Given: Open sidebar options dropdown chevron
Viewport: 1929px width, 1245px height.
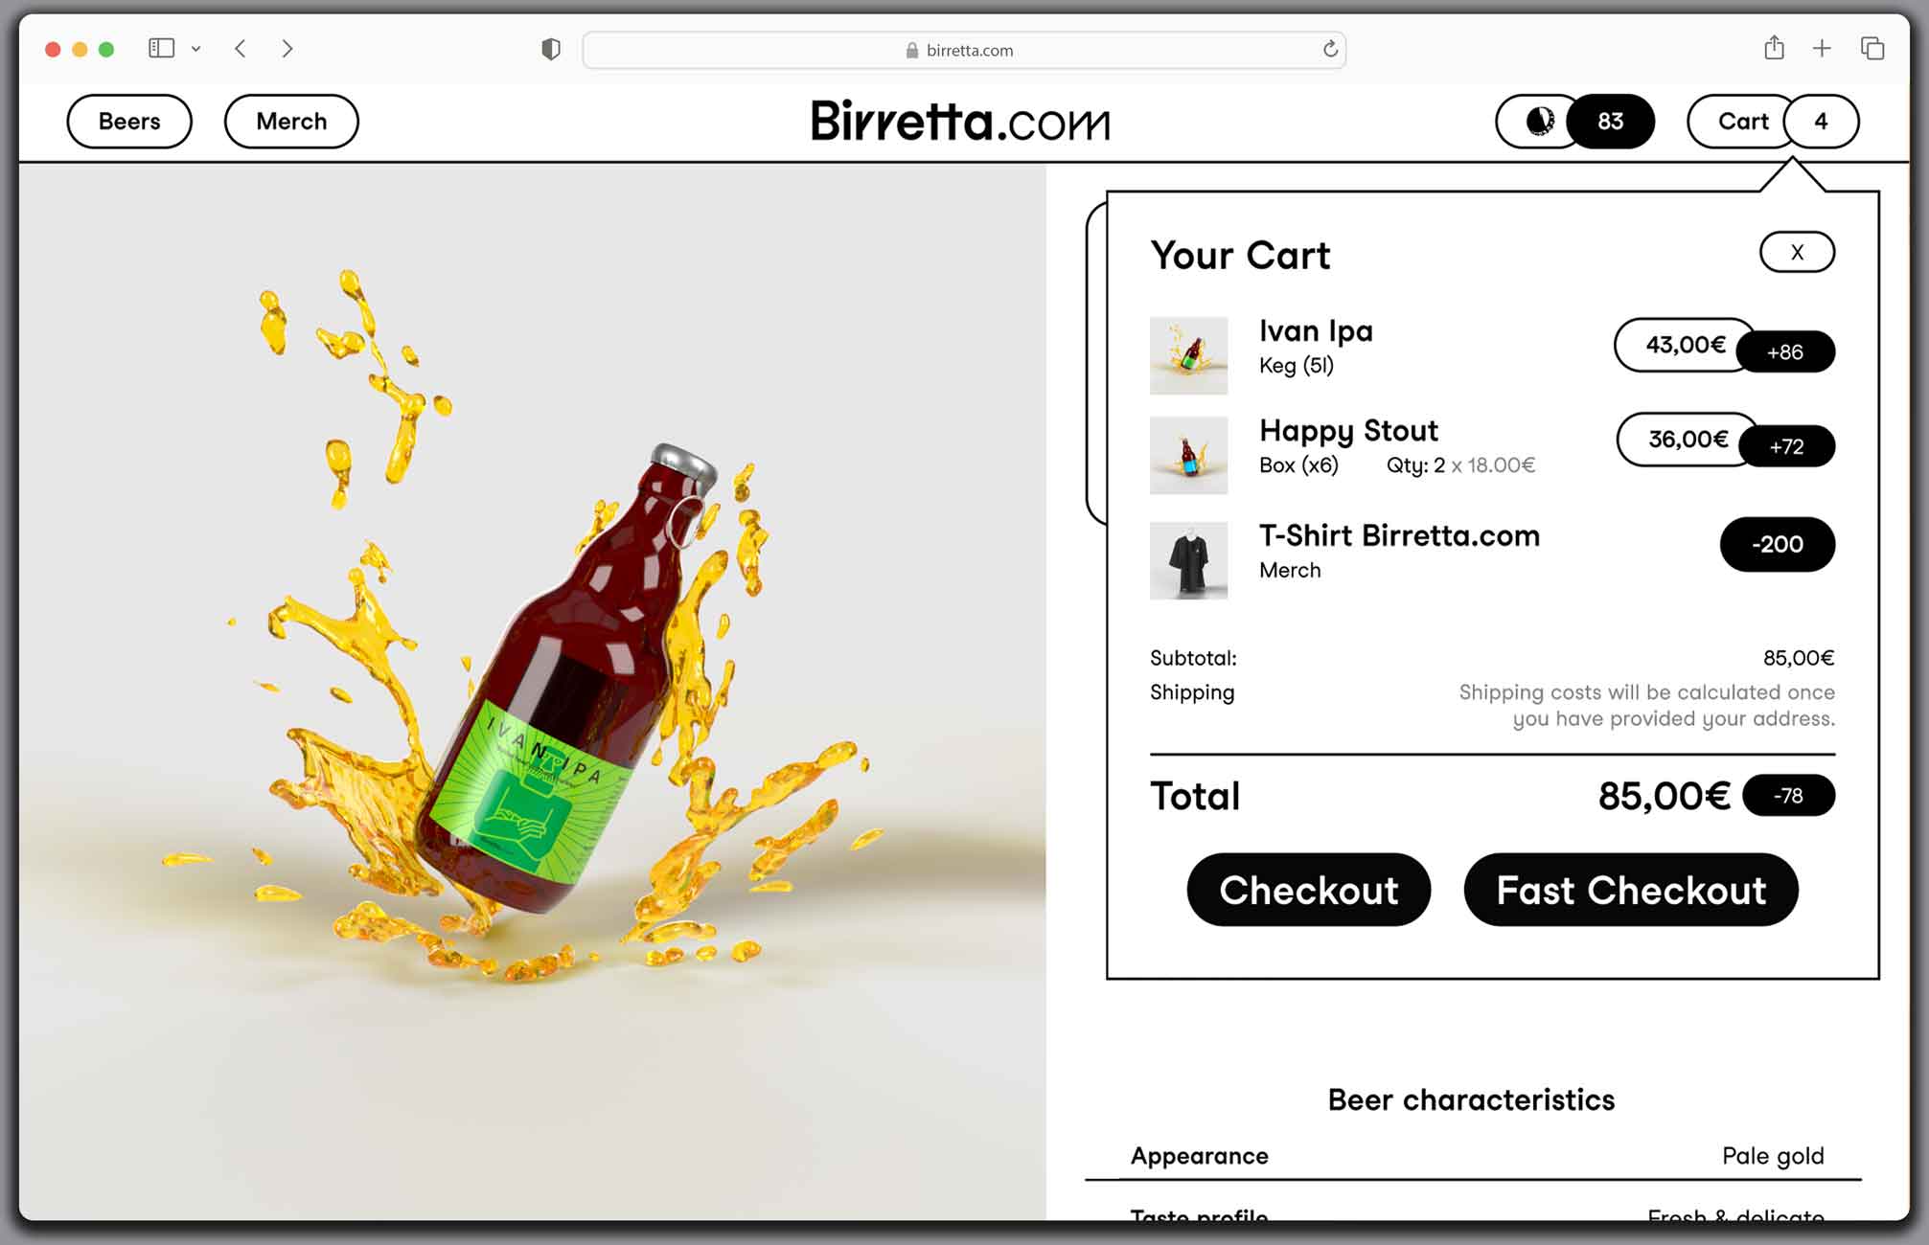Looking at the screenshot, I should coord(195,49).
